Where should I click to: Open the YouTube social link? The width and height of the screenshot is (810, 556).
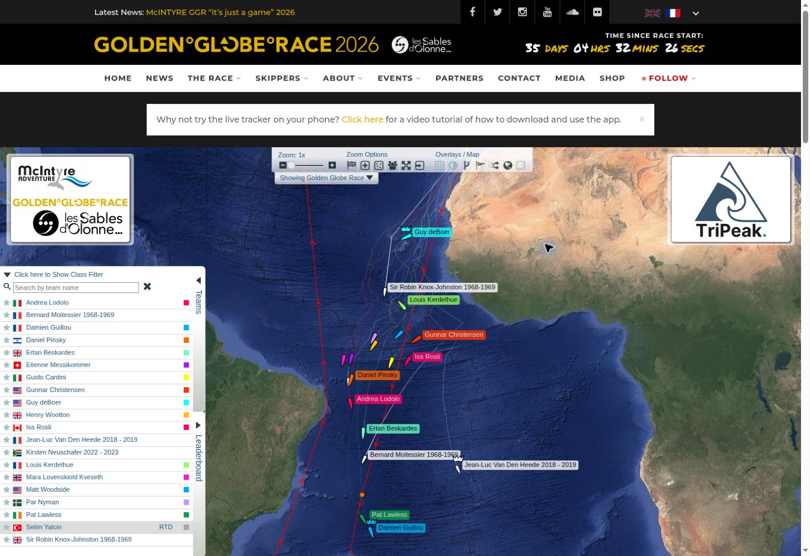(x=547, y=12)
